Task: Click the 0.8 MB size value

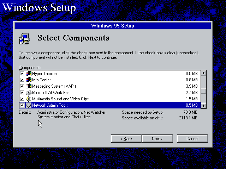Action: tap(191, 80)
